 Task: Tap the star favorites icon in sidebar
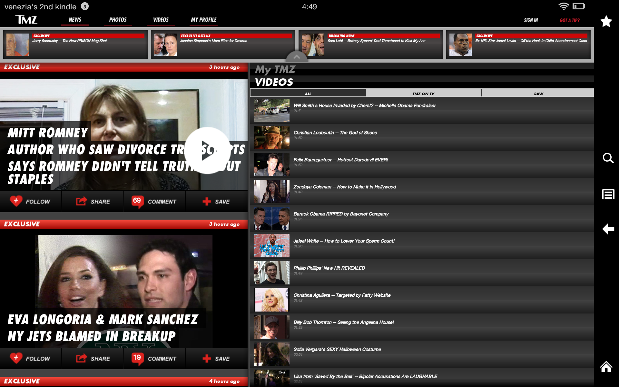tap(606, 22)
